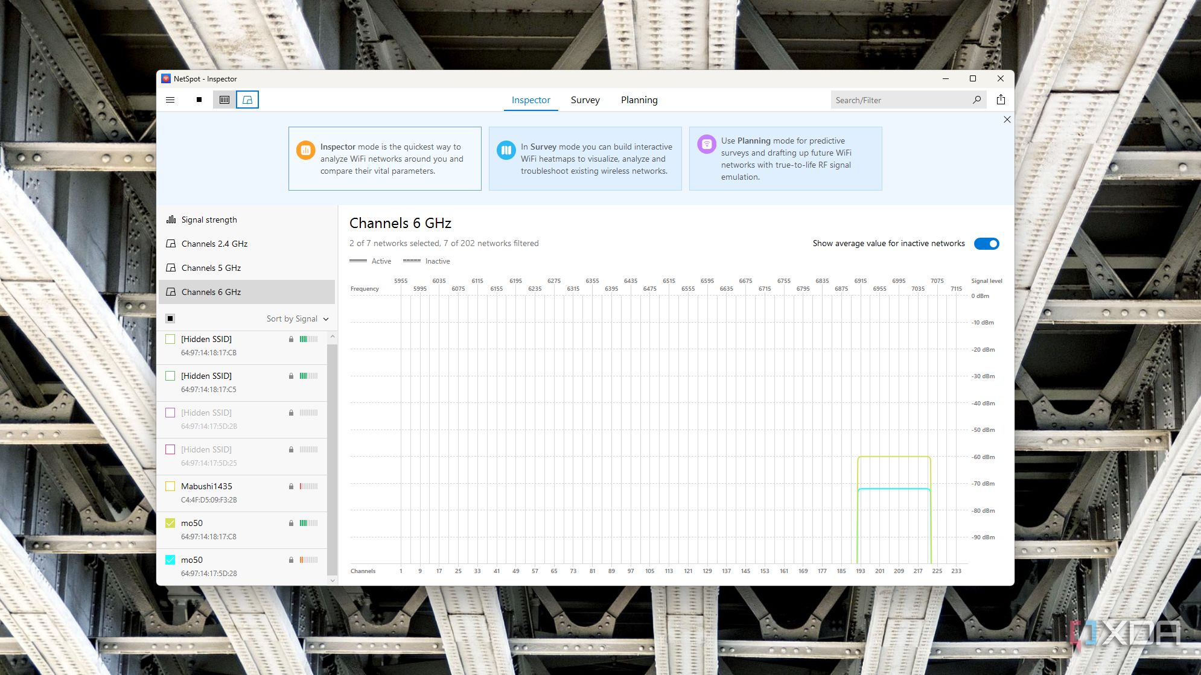Viewport: 1201px width, 675px height.
Task: Check Hidden SSID 64:97:14:18:17:CB checkbox
Action: click(x=170, y=340)
